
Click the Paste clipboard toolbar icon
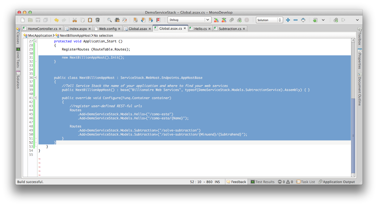[x=90, y=20]
